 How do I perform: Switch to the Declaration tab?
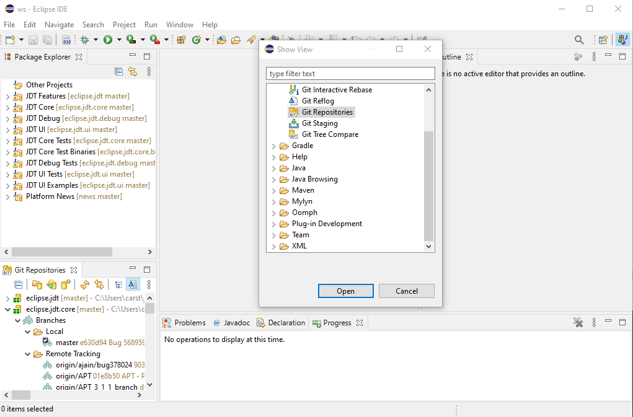coord(281,323)
